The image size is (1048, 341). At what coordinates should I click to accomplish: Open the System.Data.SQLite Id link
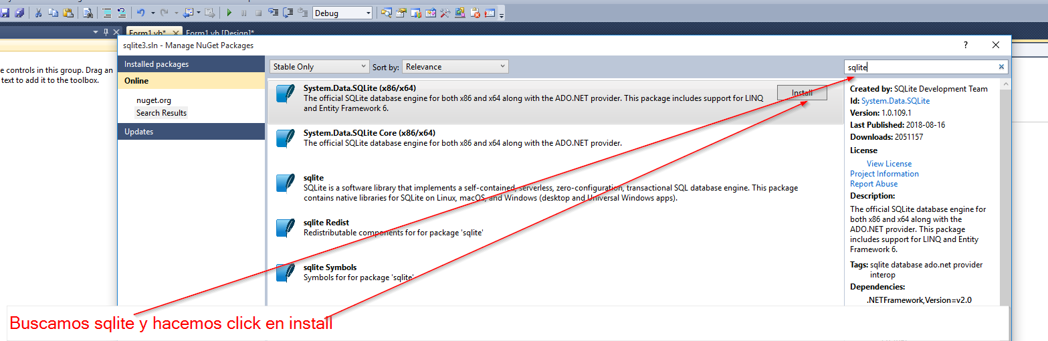[x=896, y=101]
